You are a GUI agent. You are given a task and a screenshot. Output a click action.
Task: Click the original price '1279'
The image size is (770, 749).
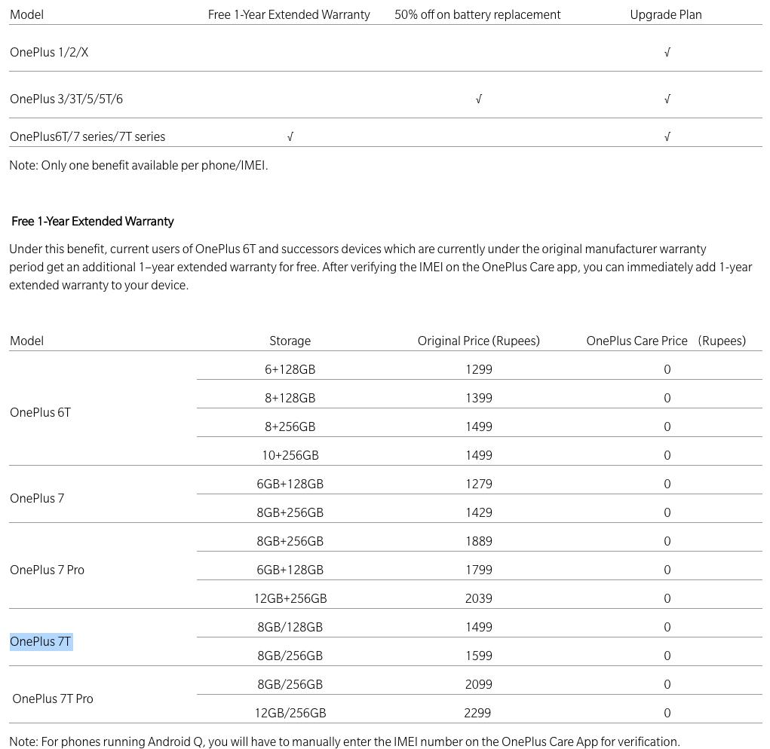pos(479,484)
